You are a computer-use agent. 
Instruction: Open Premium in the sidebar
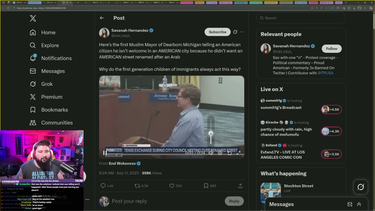46,97
